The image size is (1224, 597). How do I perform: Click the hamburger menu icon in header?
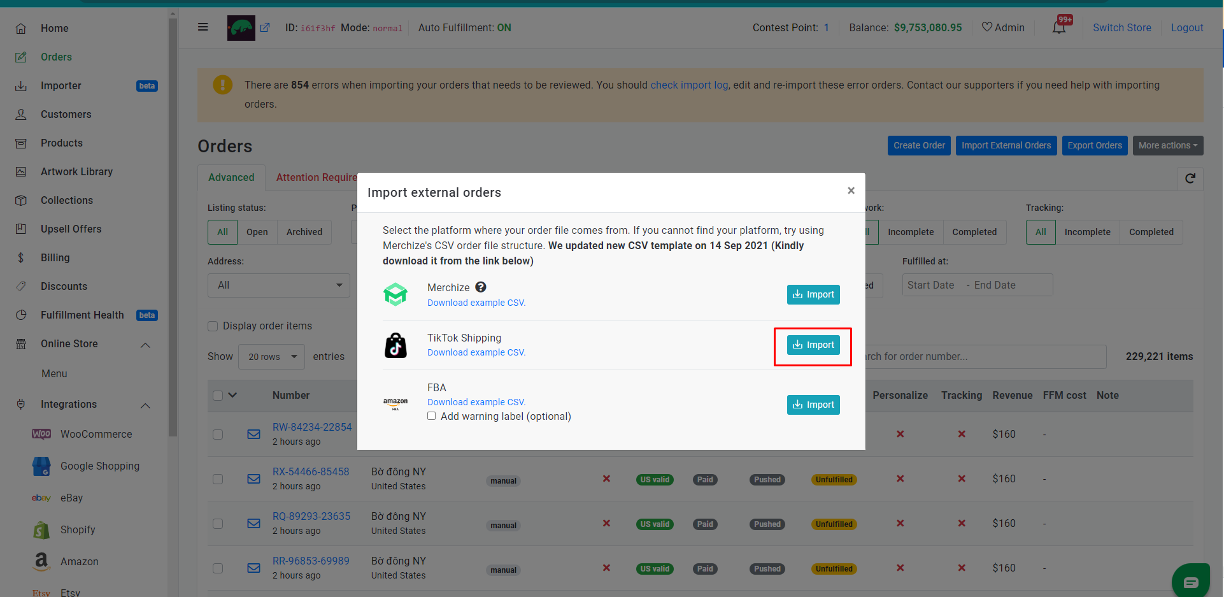pos(203,27)
